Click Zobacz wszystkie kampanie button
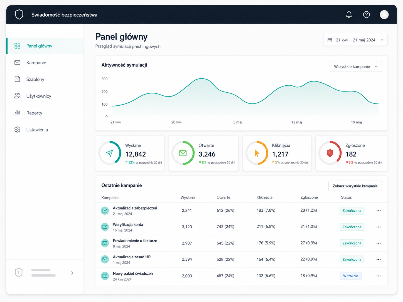The height and width of the screenshot is (302, 403). click(355, 186)
